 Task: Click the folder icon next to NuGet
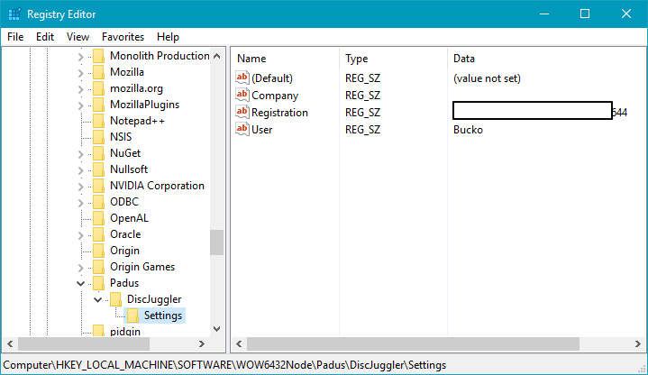(x=99, y=153)
